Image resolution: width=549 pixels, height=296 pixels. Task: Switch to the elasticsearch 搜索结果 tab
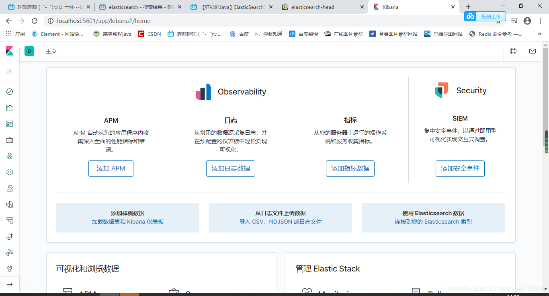tap(141, 7)
